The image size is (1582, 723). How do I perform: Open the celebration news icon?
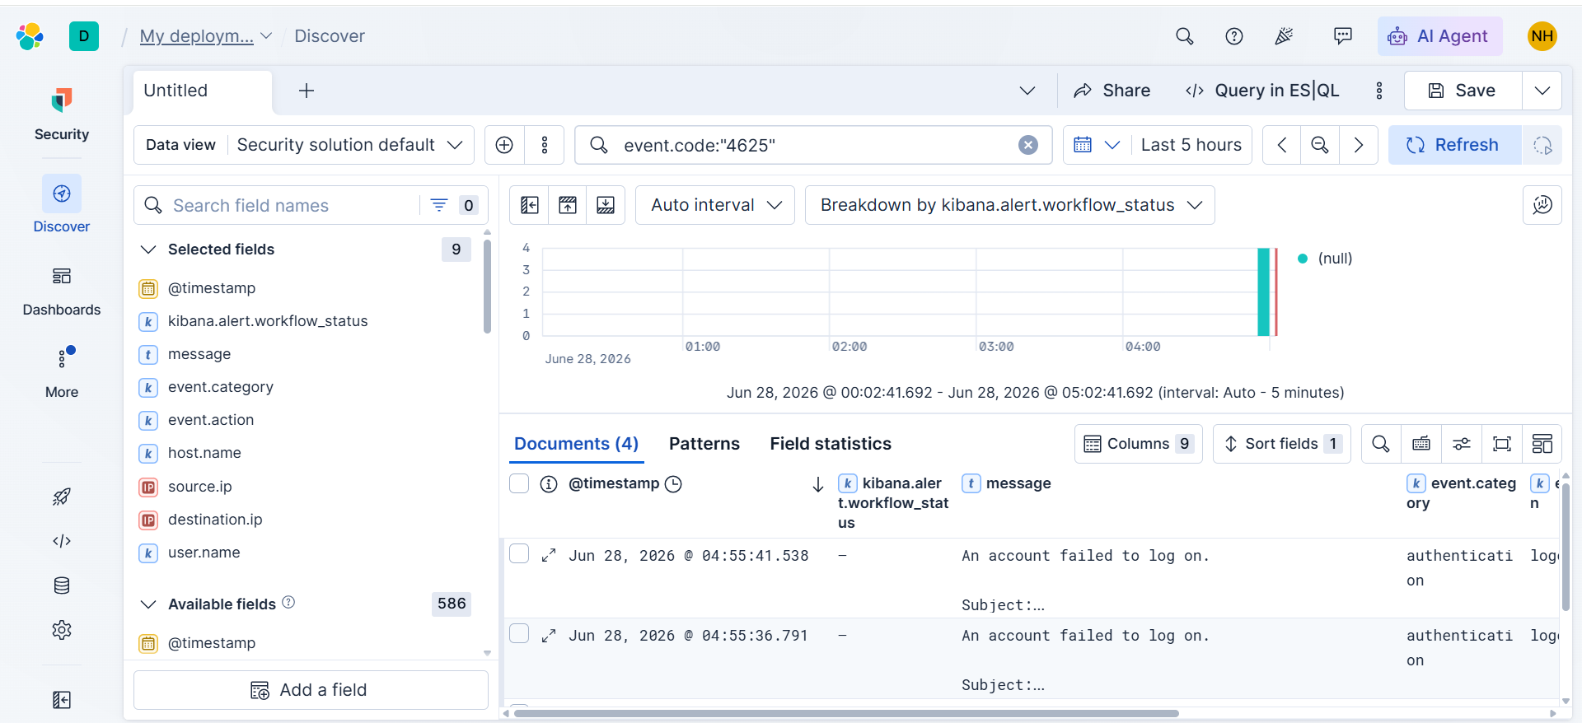1284,36
